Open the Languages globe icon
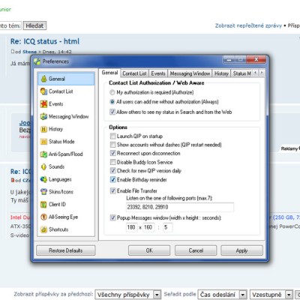 [x=43, y=179]
